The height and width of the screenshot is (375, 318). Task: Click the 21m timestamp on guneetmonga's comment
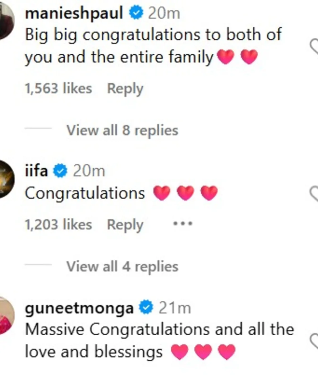pyautogui.click(x=175, y=308)
